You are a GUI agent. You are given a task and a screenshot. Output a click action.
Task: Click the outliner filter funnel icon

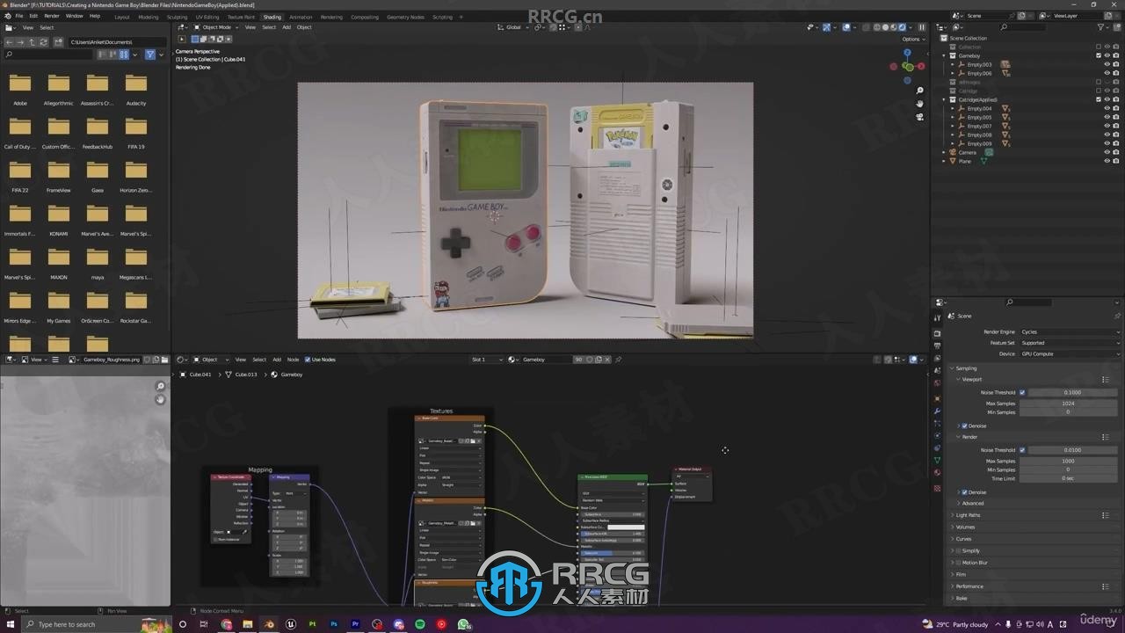coord(1102,27)
